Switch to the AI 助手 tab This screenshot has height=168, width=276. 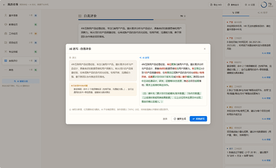(262, 13)
